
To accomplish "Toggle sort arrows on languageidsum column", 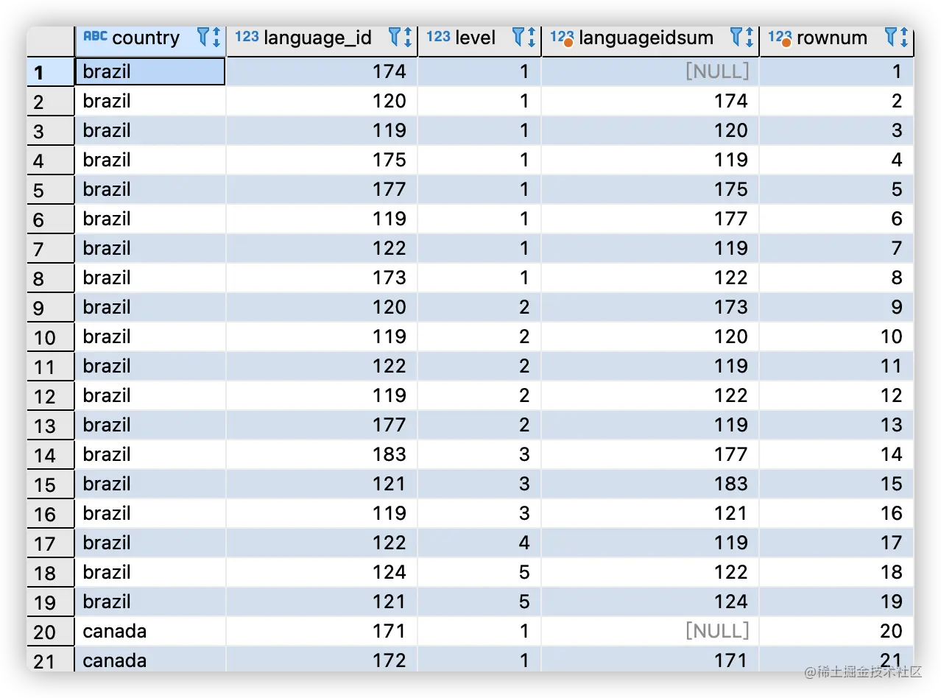I will coord(749,37).
